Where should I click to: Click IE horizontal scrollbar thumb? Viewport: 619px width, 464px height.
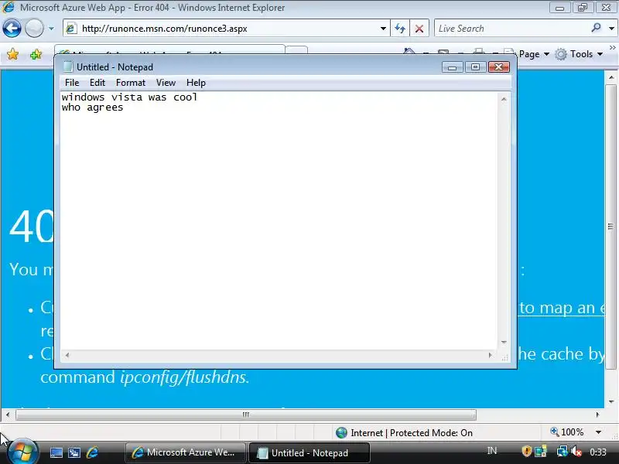pyautogui.click(x=245, y=415)
